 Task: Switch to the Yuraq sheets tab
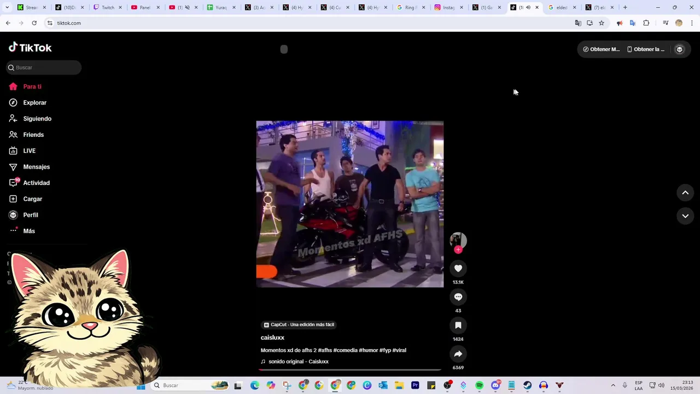pos(220,8)
